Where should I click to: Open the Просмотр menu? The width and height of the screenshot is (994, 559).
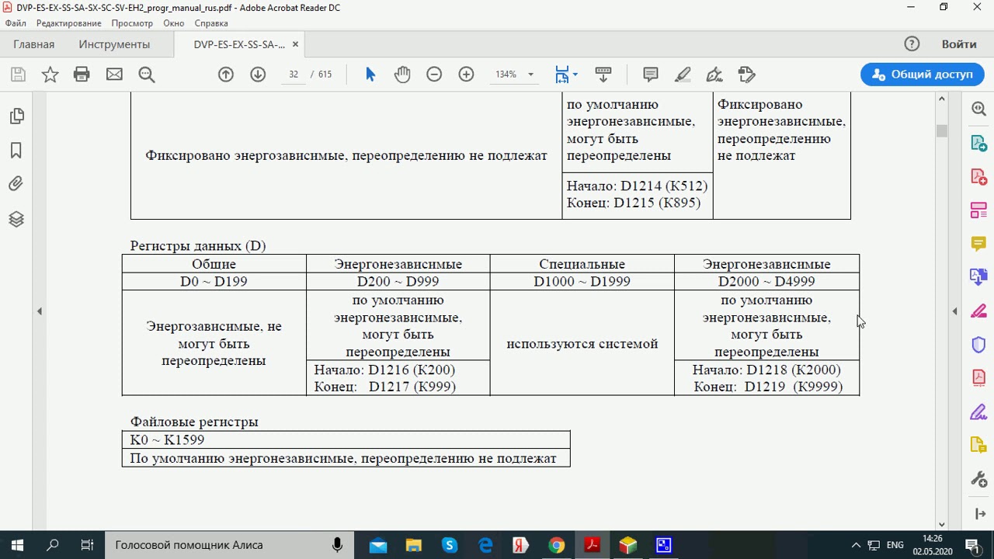click(x=132, y=23)
